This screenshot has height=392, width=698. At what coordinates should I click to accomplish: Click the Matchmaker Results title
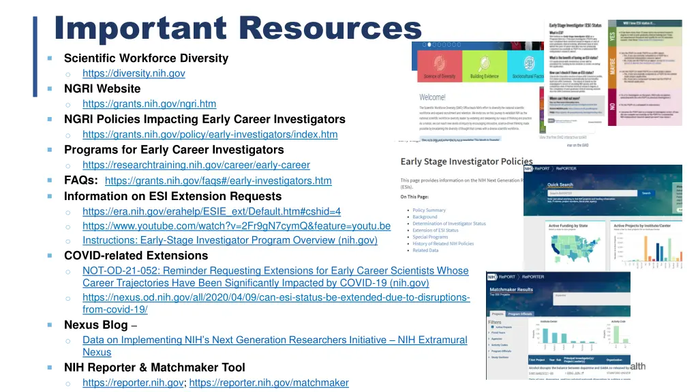511,289
